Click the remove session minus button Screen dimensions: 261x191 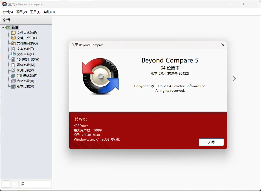click(x=15, y=184)
